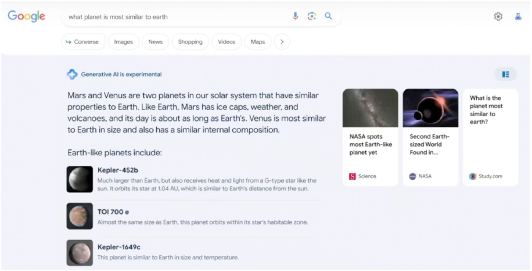
Task: Switch to the Images tab
Action: (x=124, y=42)
